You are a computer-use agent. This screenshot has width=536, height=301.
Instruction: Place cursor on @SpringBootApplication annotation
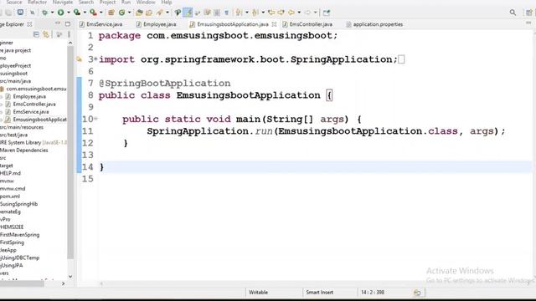click(165, 84)
